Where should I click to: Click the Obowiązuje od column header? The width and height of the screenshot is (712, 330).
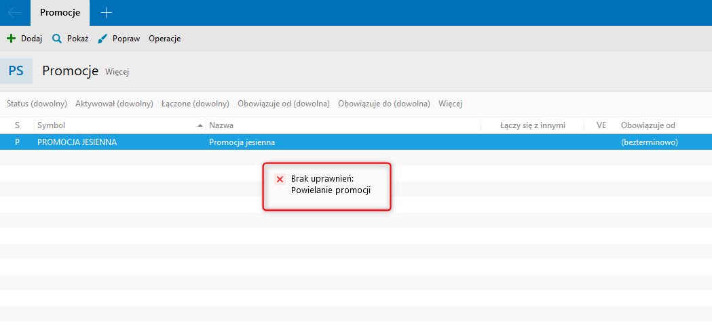[648, 125]
